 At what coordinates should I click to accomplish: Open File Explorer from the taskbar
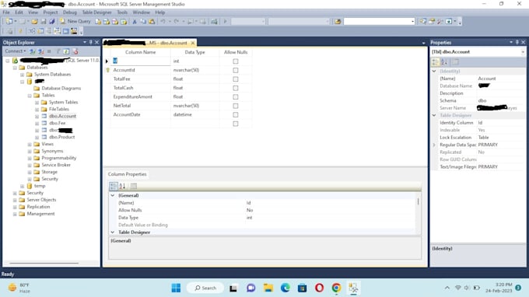[x=268, y=288]
